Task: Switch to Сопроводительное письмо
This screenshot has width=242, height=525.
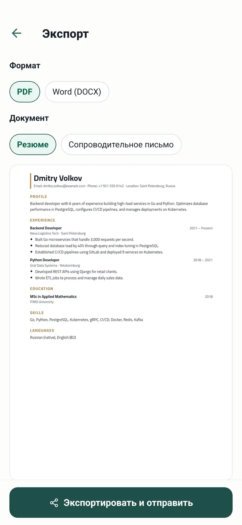Action: pos(121,144)
